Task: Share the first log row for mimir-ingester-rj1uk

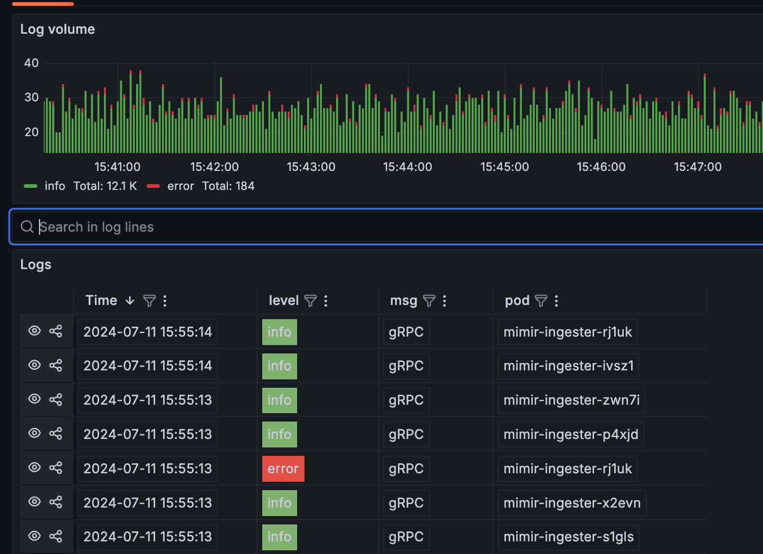Action: pos(55,331)
